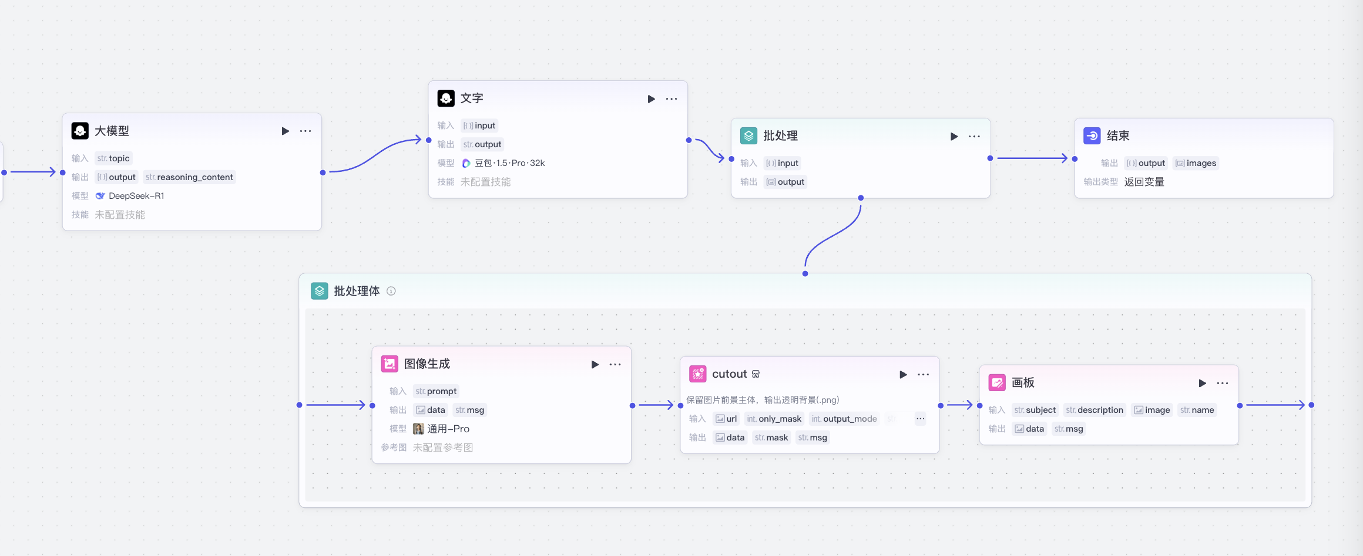Click the 图像生成 node icon
The image size is (1363, 556).
tap(390, 364)
